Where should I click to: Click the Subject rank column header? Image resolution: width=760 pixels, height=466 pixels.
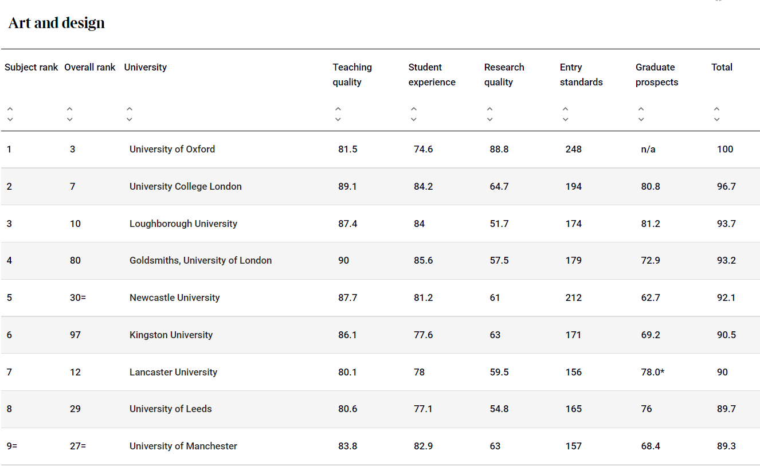tap(32, 67)
